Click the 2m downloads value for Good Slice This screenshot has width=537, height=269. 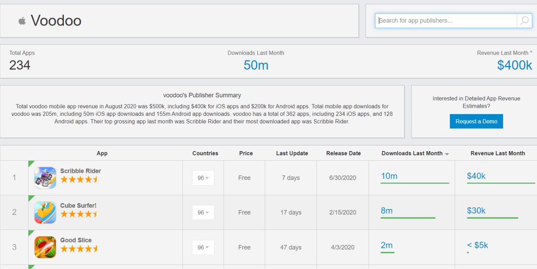(x=387, y=245)
